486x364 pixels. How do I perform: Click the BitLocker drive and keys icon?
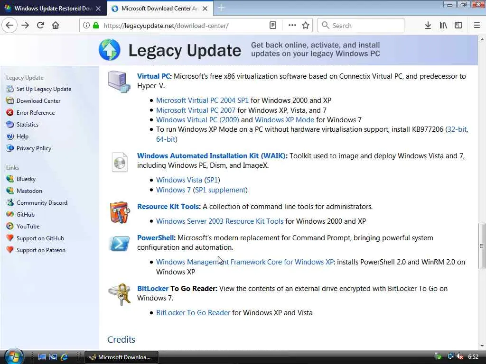tap(120, 294)
